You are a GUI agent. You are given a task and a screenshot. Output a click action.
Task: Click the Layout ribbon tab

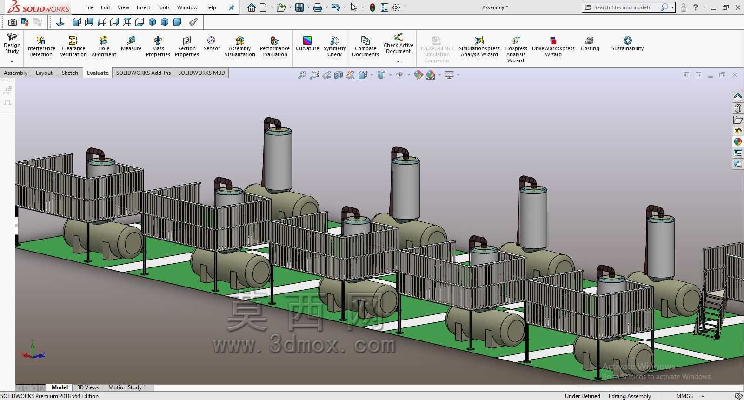click(44, 73)
